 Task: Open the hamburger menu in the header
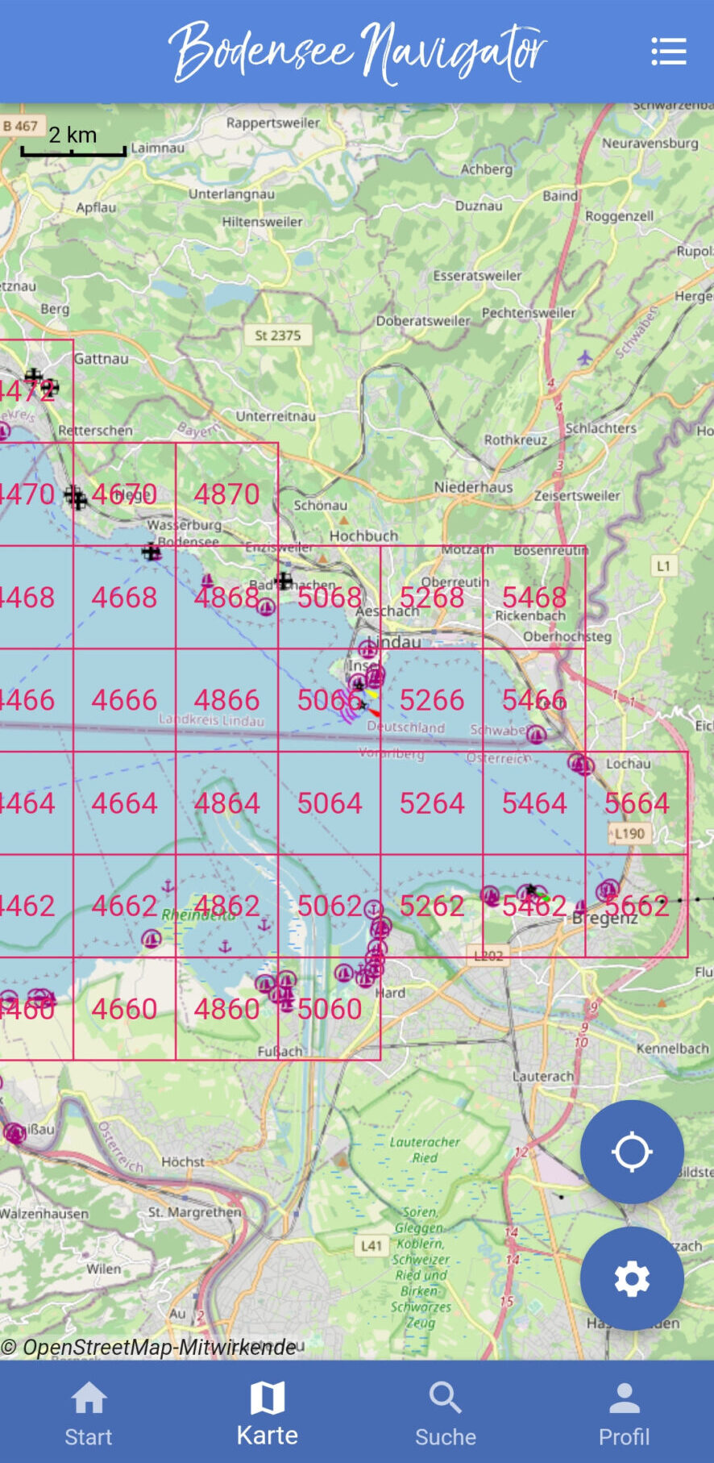click(x=668, y=52)
